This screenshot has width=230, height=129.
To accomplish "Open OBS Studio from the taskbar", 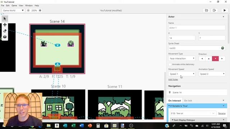I will pyautogui.click(x=131, y=126).
